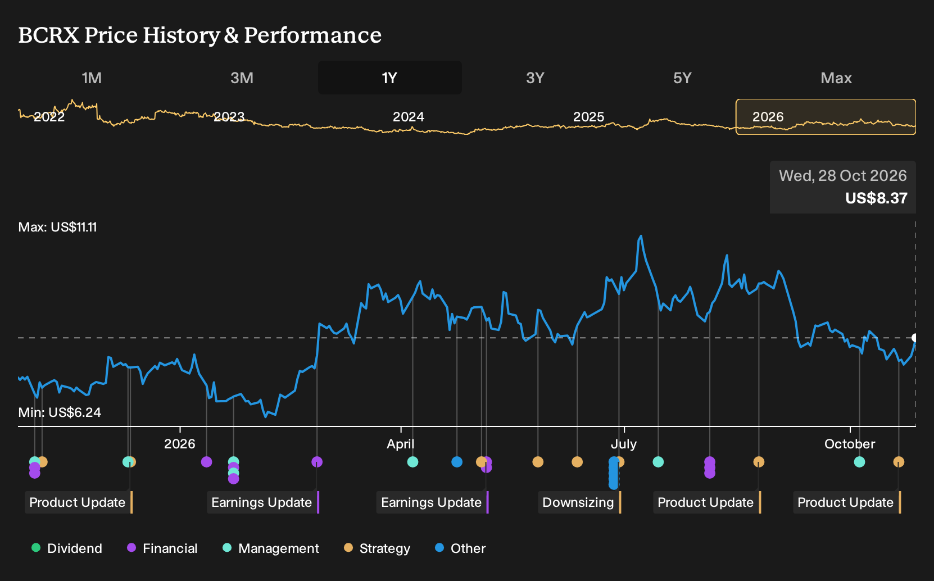934x581 pixels.
Task: Select the 1Y range tab
Action: point(389,78)
